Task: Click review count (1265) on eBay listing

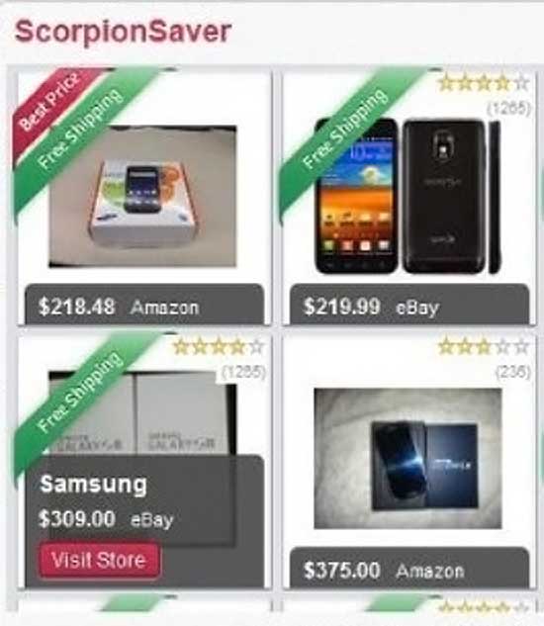Action: pyautogui.click(x=508, y=108)
